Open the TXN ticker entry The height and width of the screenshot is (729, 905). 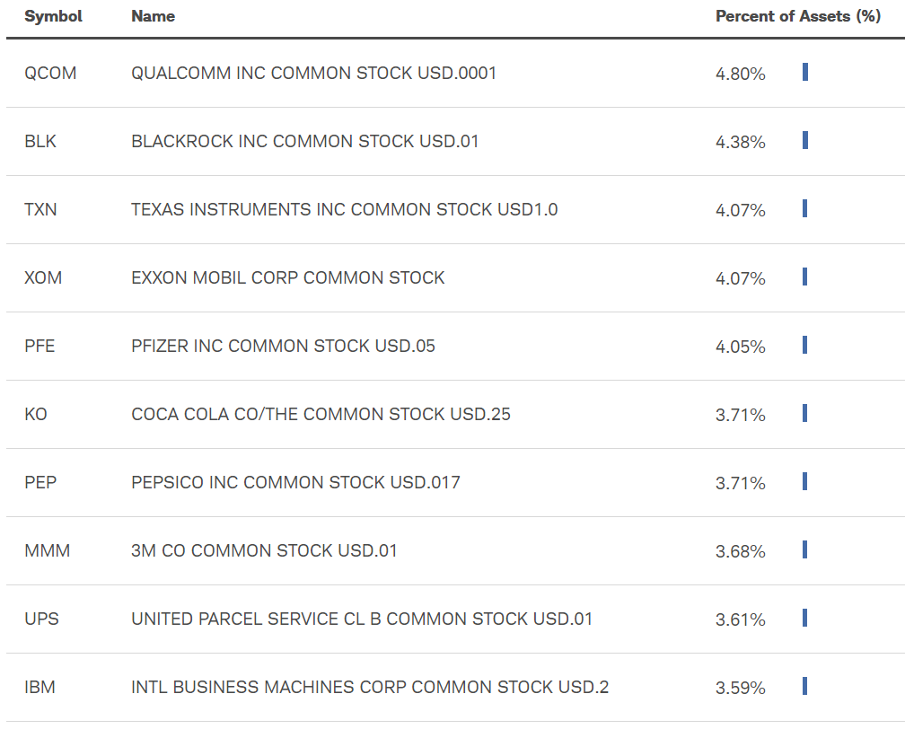40,209
